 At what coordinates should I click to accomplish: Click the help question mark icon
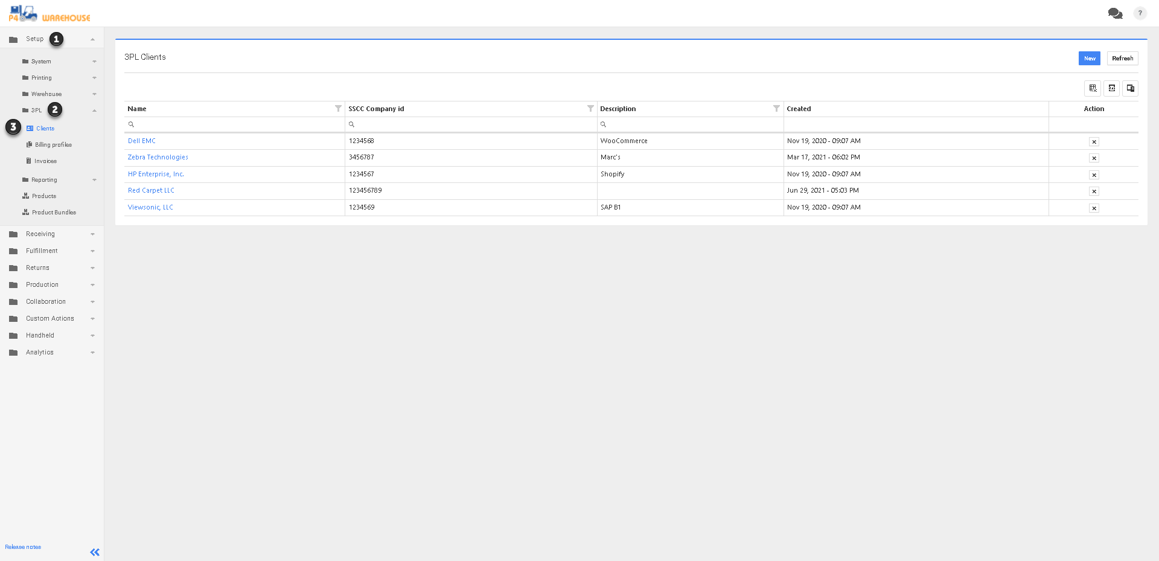click(x=1140, y=13)
